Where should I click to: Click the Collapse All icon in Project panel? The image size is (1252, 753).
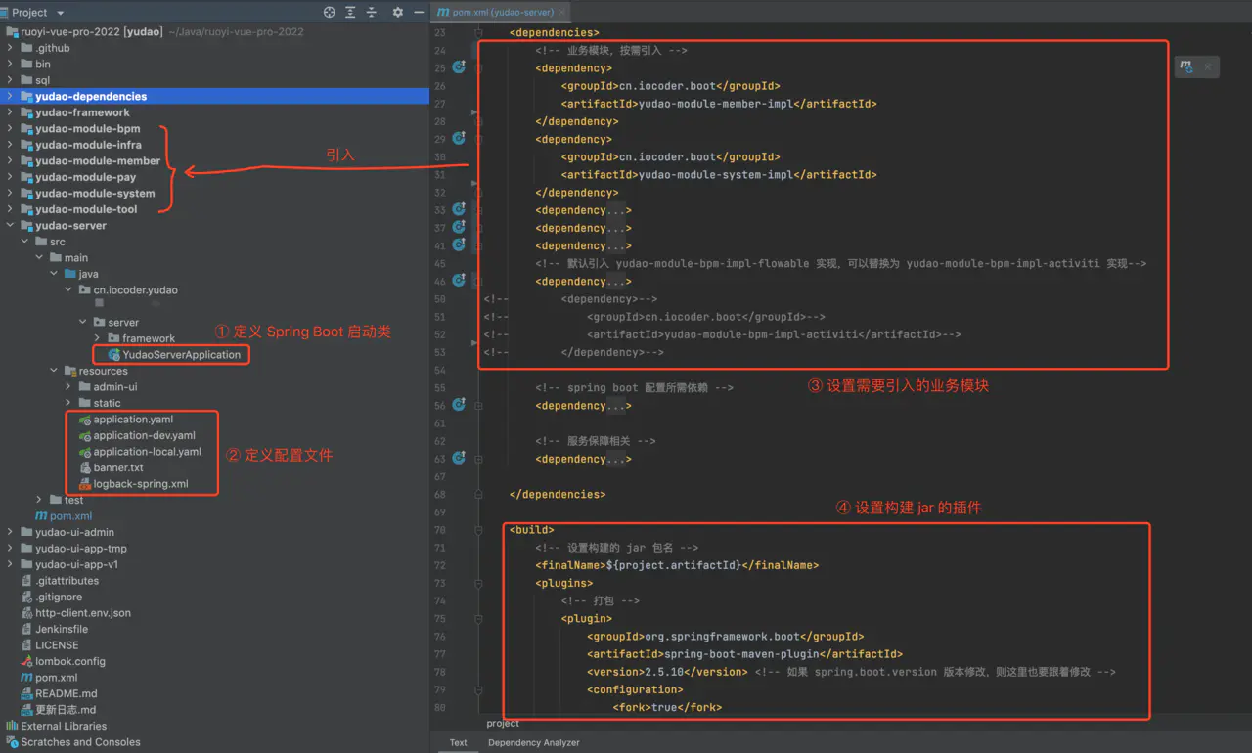[x=372, y=13]
